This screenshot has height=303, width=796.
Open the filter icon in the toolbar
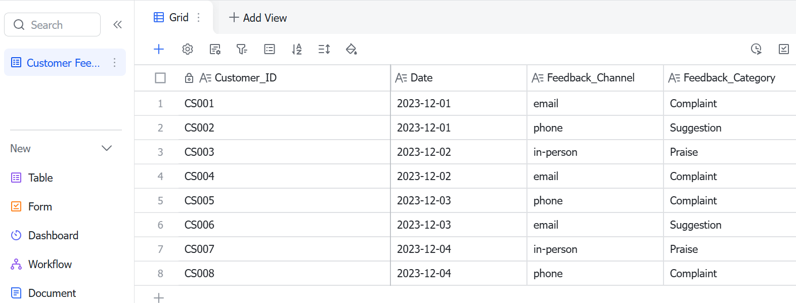pyautogui.click(x=242, y=49)
